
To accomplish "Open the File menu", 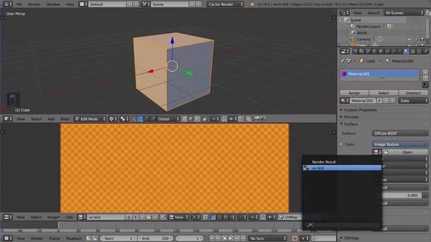I will tap(20, 4).
